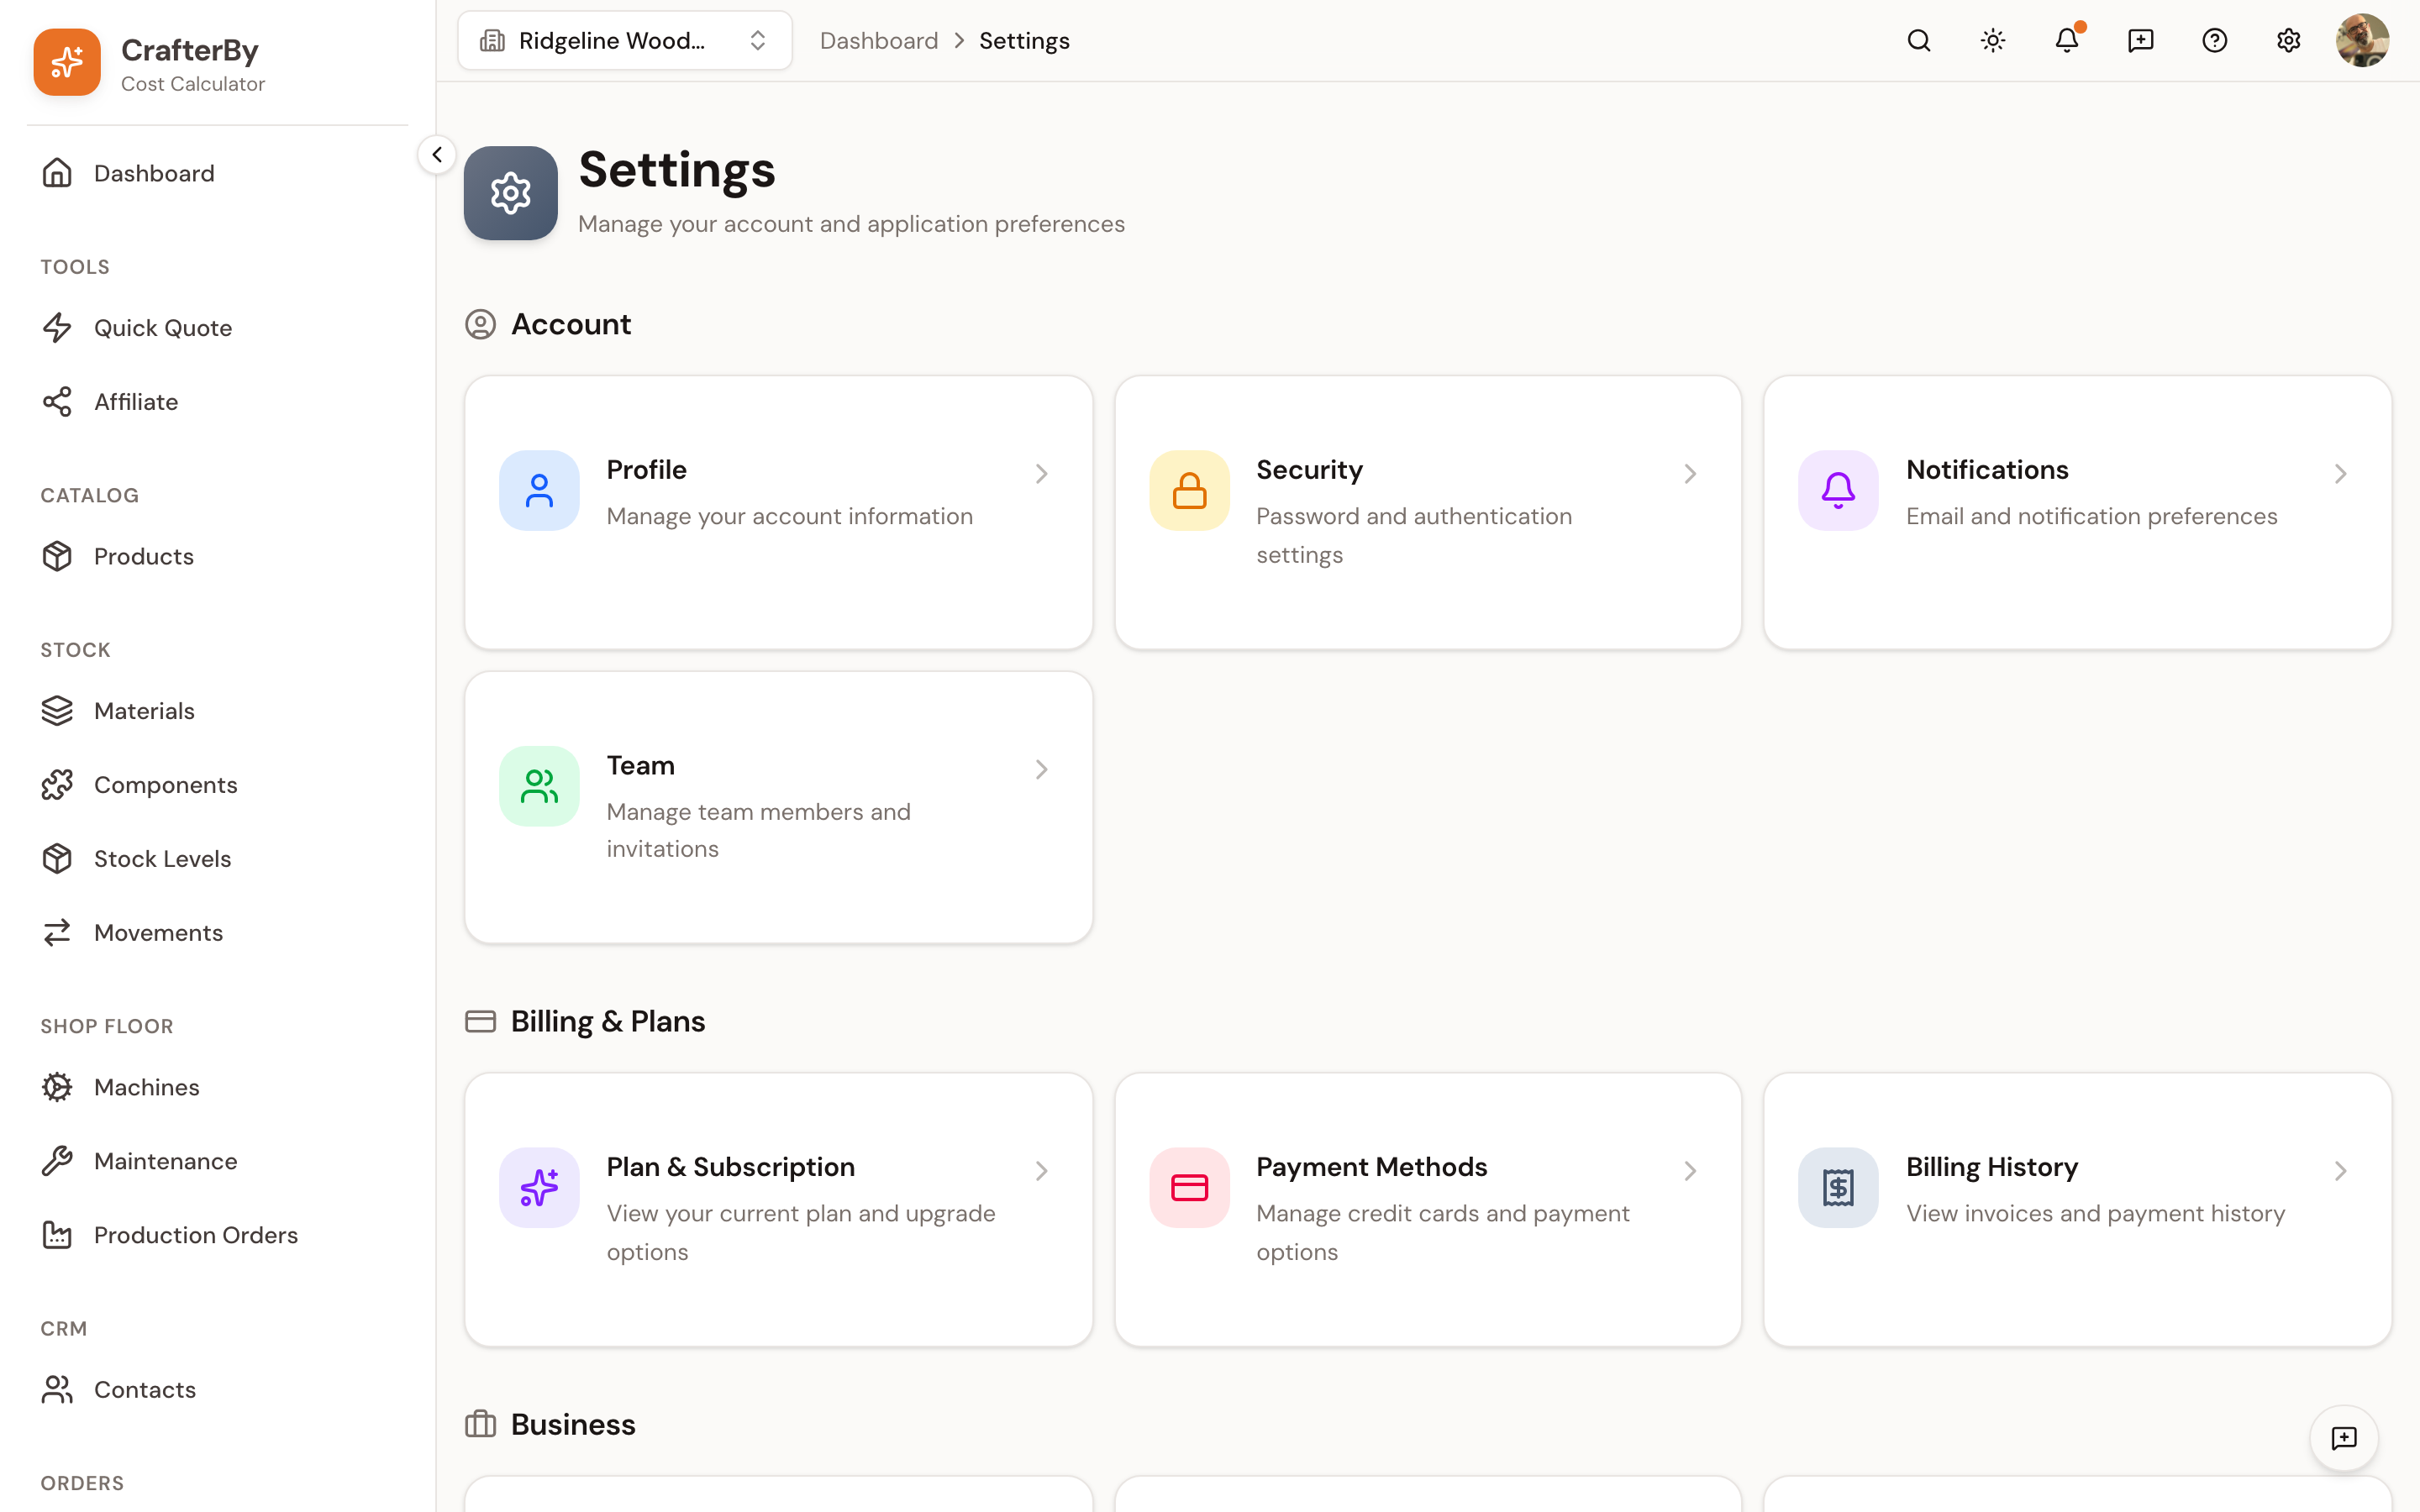
Task: Click the Team card people icon
Action: (x=539, y=786)
